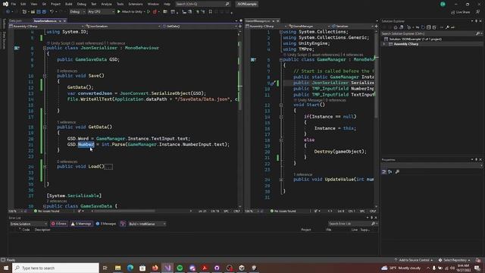The width and height of the screenshot is (485, 273).
Task: Open File Explorer from the taskbar
Action: coord(118,268)
